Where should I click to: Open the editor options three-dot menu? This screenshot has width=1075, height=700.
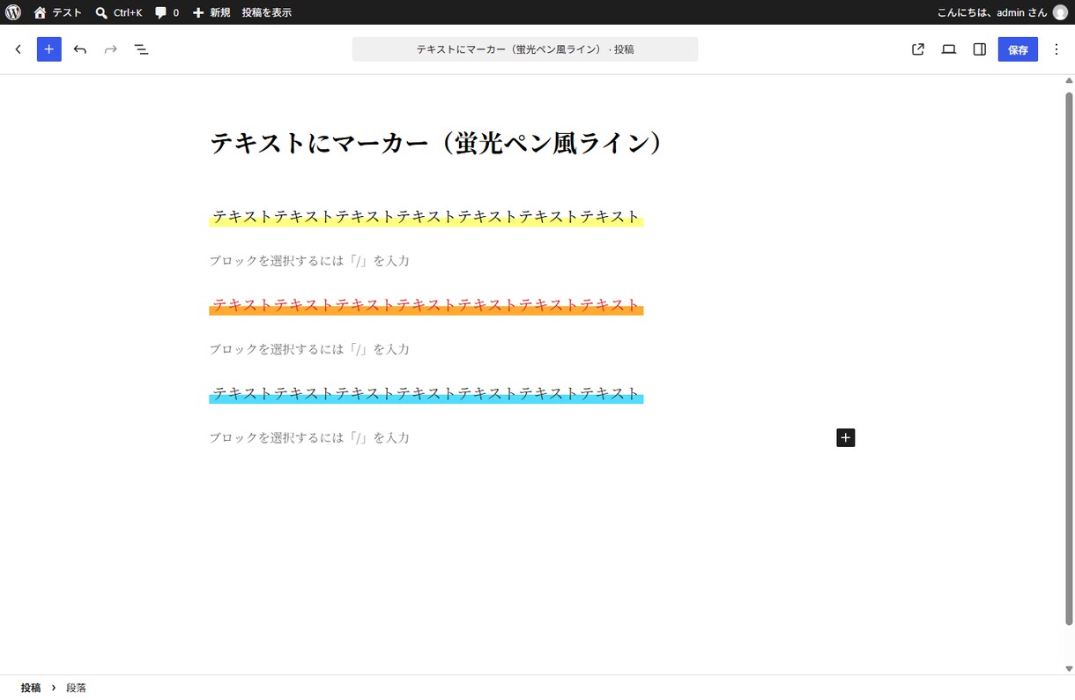point(1057,49)
